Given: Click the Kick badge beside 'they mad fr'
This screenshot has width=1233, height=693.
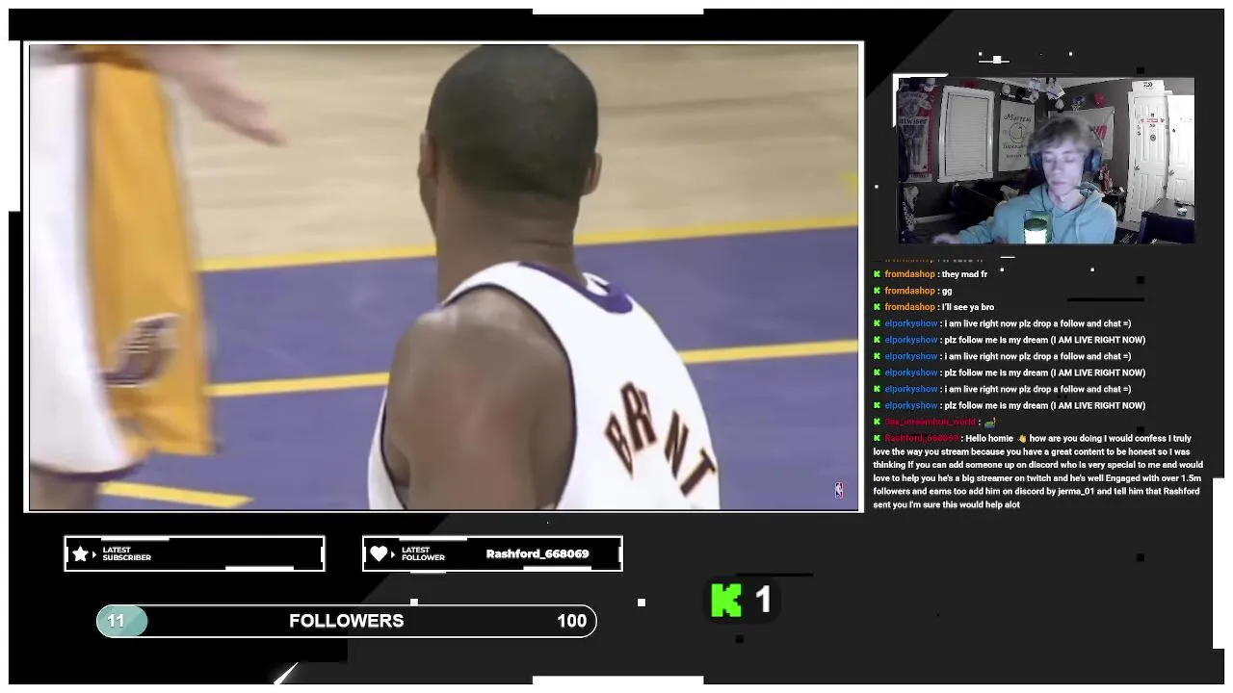Looking at the screenshot, I should tap(877, 274).
